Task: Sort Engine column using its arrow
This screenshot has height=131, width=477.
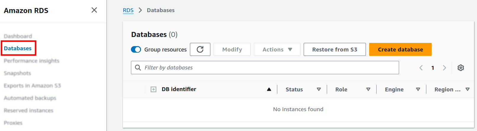Action: click(x=418, y=89)
